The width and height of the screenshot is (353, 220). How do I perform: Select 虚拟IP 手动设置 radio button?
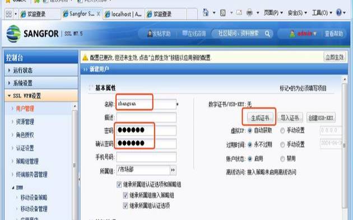(282, 130)
